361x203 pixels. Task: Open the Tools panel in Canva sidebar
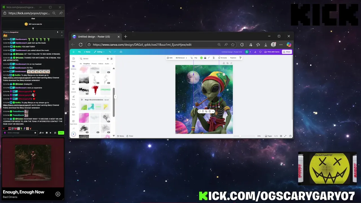[73, 97]
